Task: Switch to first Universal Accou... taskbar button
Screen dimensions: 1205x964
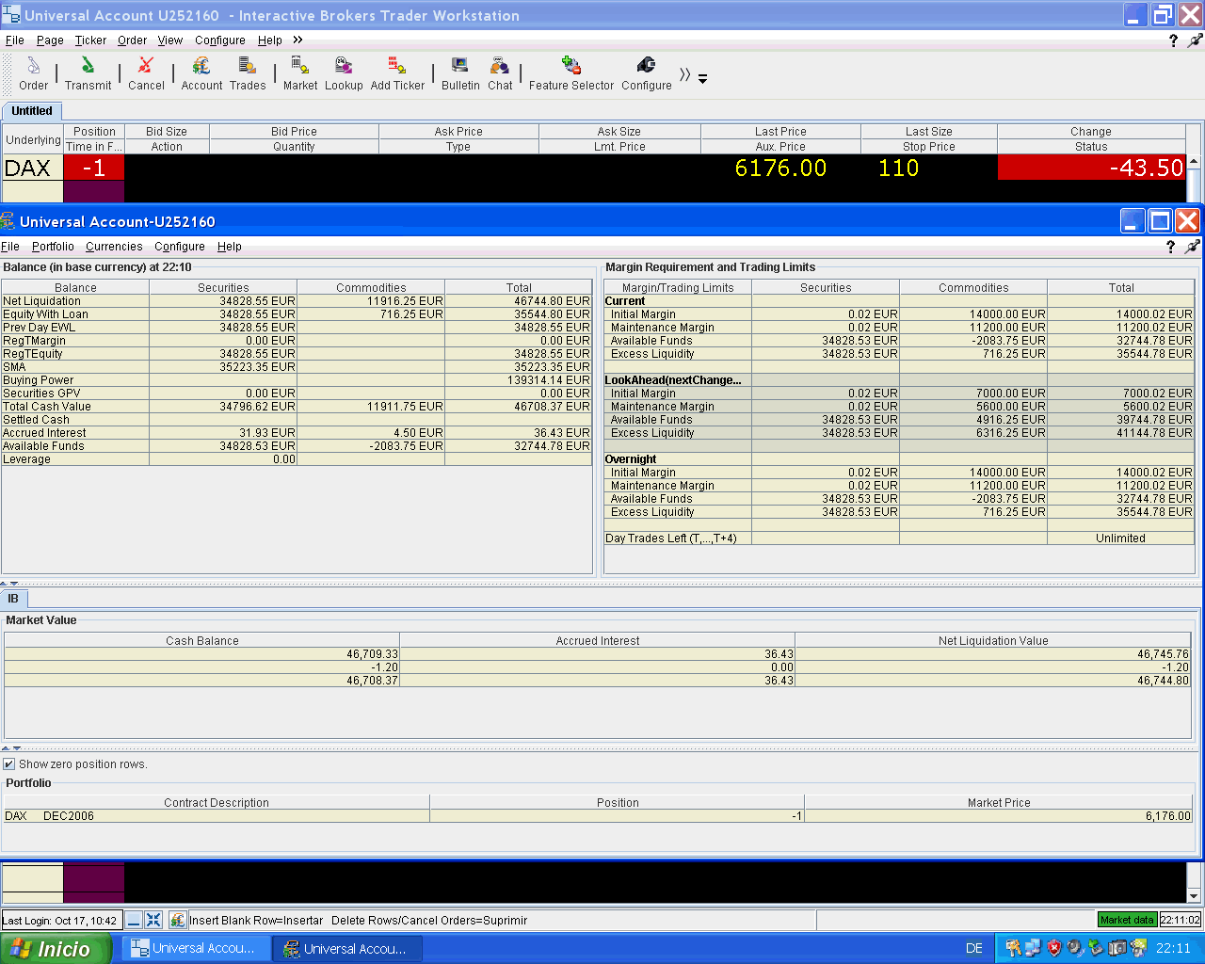Action: [196, 949]
